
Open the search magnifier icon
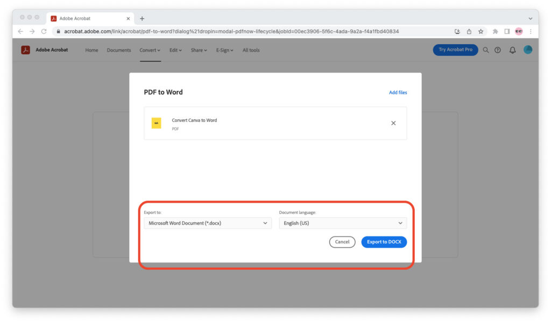click(486, 50)
